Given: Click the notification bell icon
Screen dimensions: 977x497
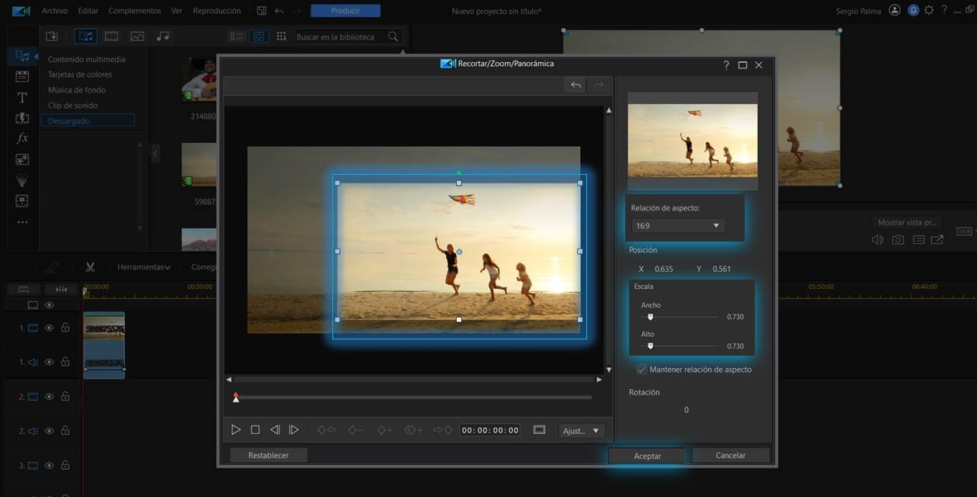Looking at the screenshot, I should coord(913,11).
